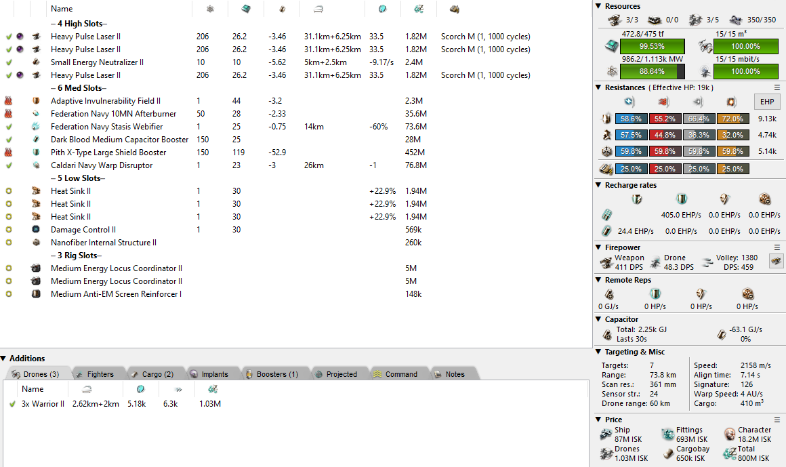Click the weapon view icon button in Firepower
The height and width of the screenshot is (467, 786).
click(x=775, y=261)
